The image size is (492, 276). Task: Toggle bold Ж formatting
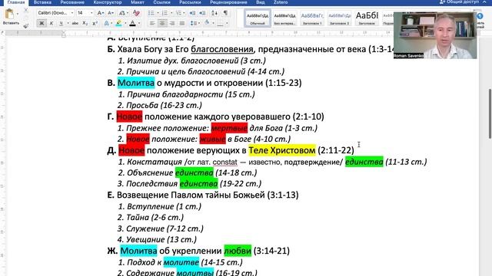41,23
